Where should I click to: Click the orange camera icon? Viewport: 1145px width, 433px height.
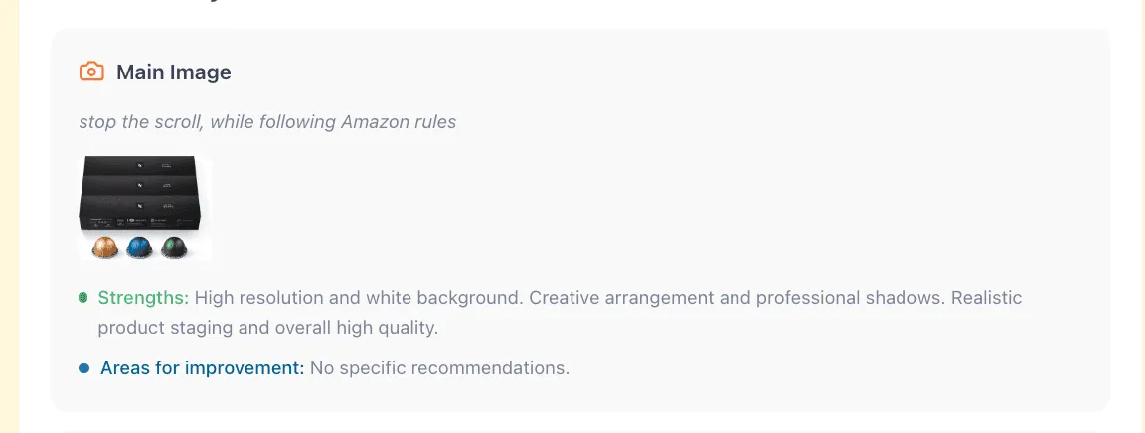(x=91, y=72)
